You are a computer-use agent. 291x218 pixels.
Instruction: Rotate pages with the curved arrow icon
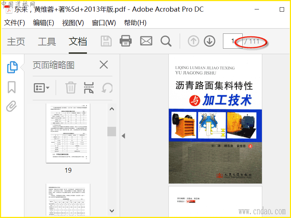(x=107, y=88)
